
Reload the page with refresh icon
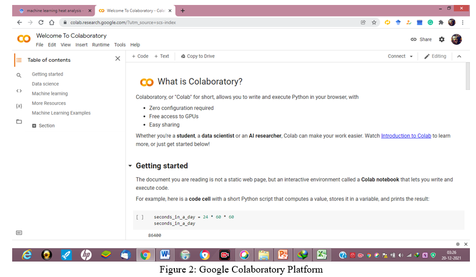pos(41,23)
